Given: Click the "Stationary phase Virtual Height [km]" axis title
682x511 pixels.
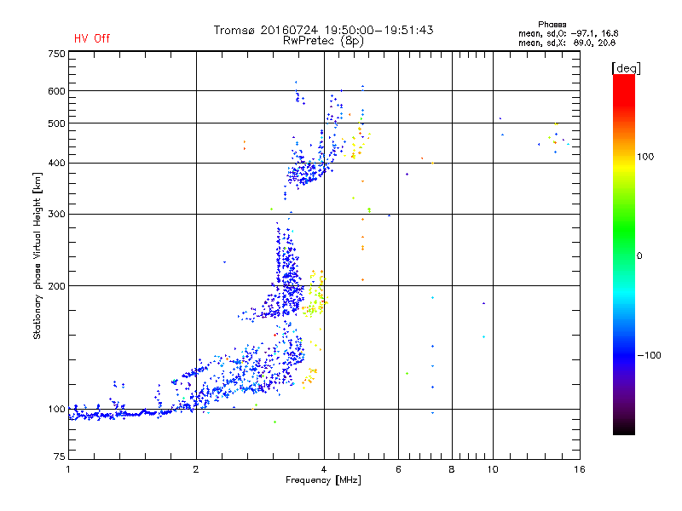Looking at the screenshot, I should 37,255.
